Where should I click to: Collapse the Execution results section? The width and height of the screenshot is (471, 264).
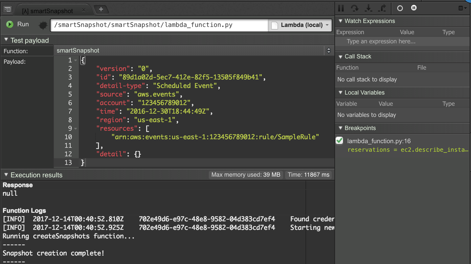pos(6,175)
